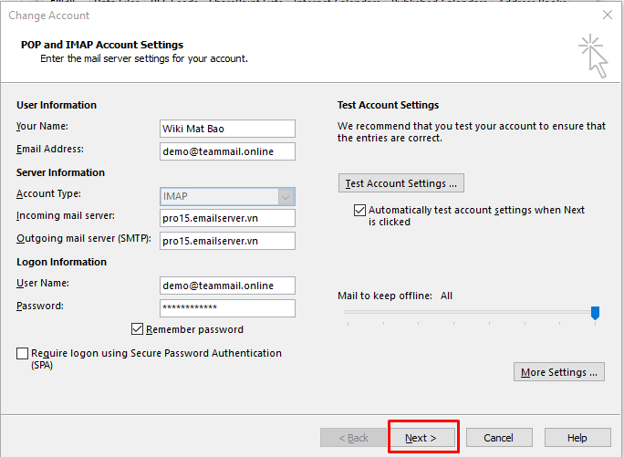This screenshot has height=457, width=624.
Task: Click the User Name input box
Action: tap(227, 286)
